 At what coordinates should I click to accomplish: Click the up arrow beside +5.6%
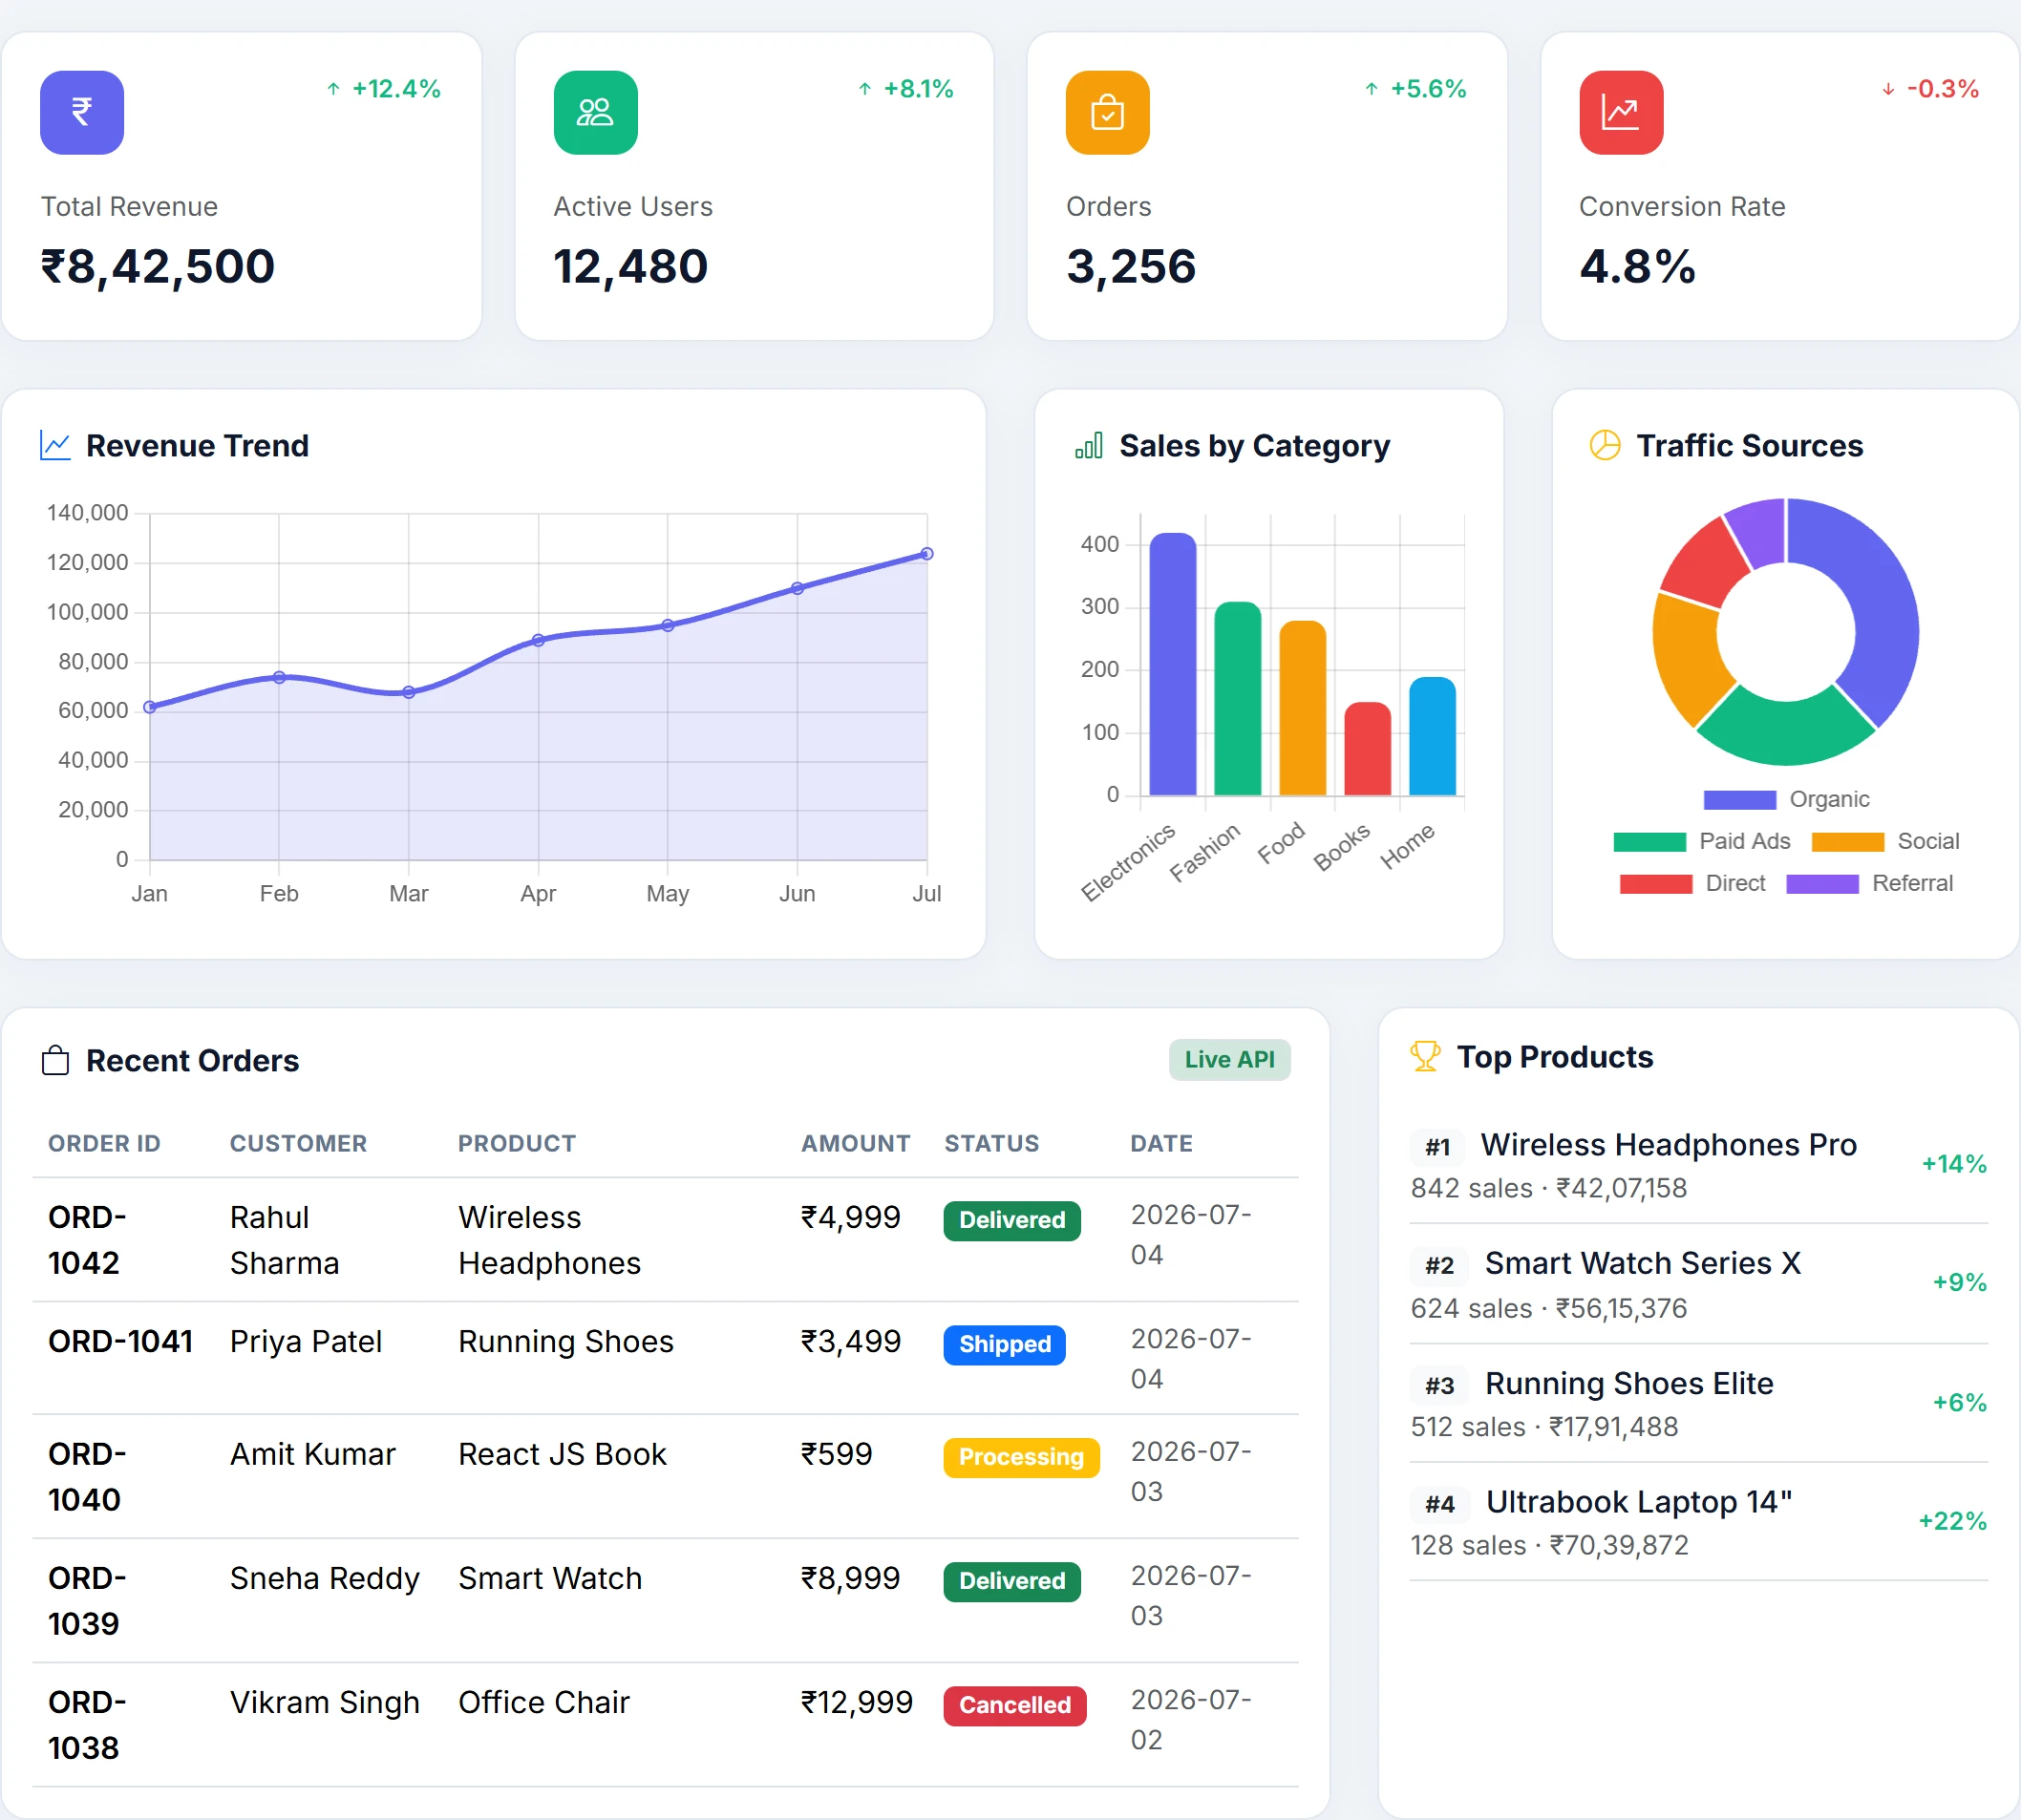coord(1372,89)
